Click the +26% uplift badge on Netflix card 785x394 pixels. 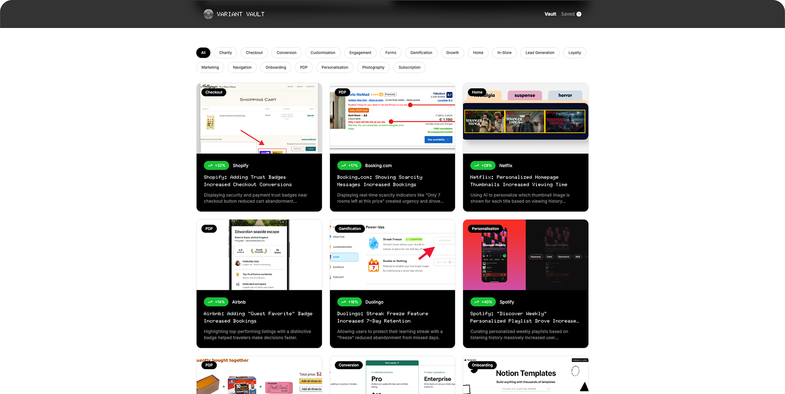[483, 166]
